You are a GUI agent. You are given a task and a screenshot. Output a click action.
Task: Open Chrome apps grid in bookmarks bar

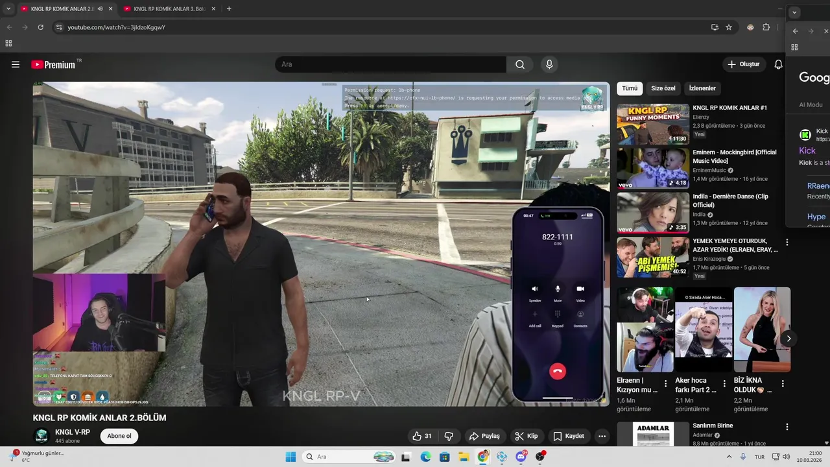tap(8, 43)
